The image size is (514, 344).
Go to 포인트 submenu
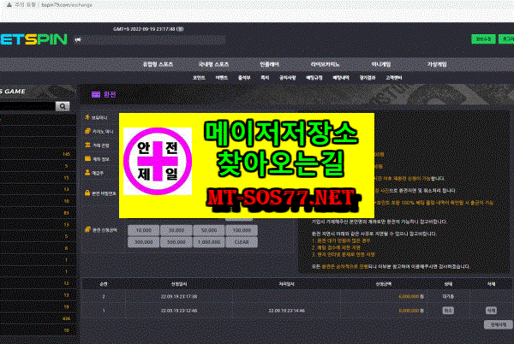pyautogui.click(x=199, y=78)
